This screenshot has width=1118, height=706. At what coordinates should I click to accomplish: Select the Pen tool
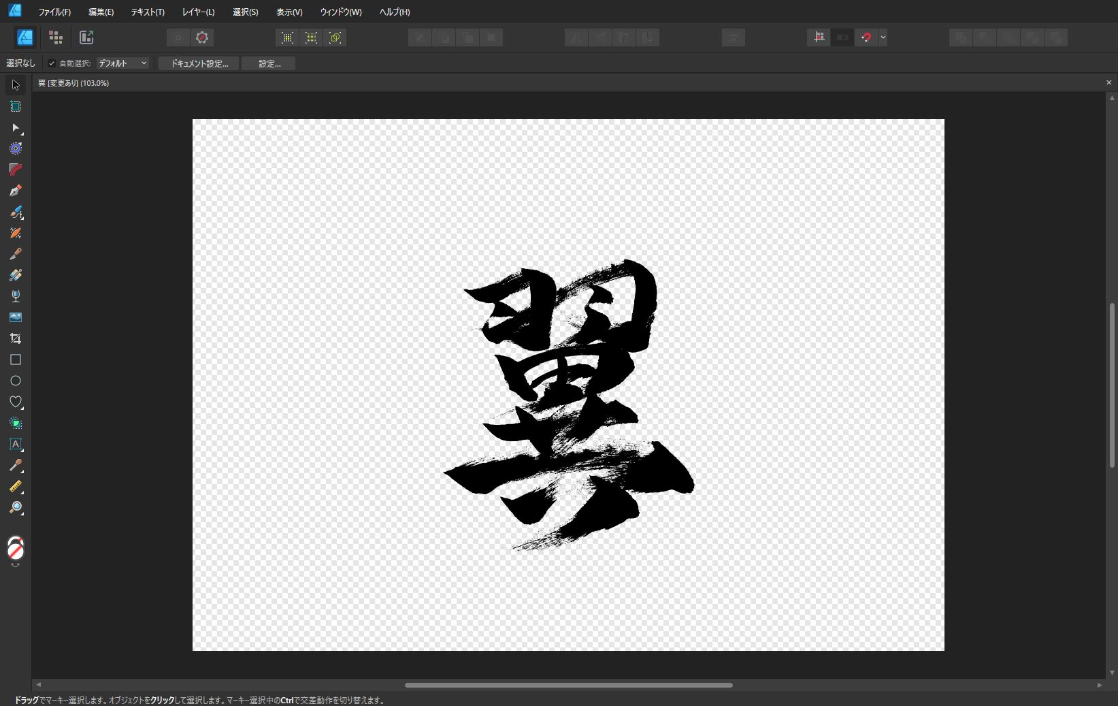click(16, 191)
